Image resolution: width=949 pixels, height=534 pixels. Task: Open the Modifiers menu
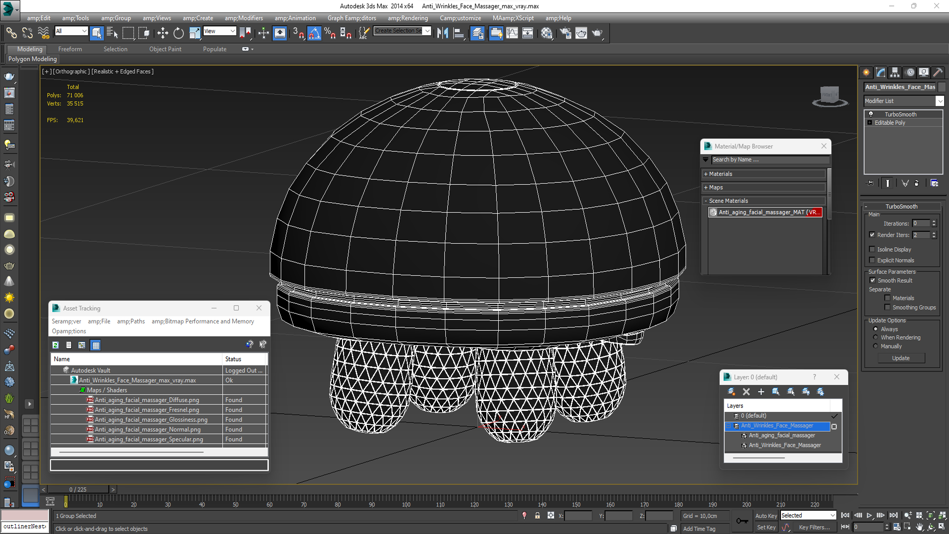click(244, 18)
